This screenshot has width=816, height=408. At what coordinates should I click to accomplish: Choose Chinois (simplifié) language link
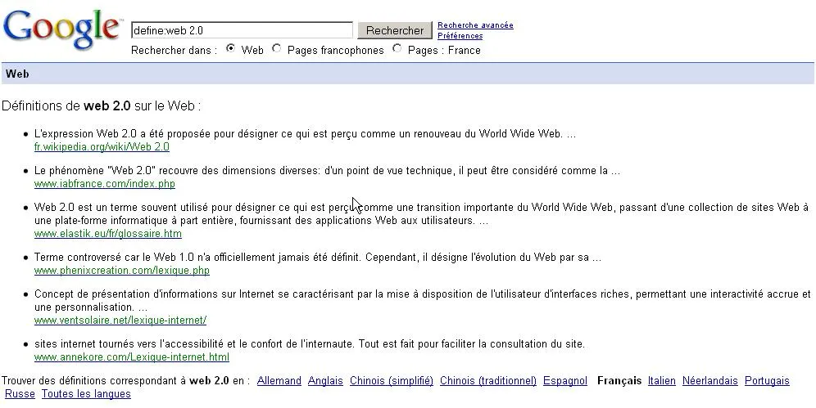pyautogui.click(x=392, y=380)
